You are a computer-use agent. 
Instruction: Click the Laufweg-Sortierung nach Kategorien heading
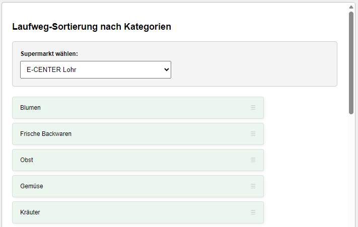tap(92, 27)
